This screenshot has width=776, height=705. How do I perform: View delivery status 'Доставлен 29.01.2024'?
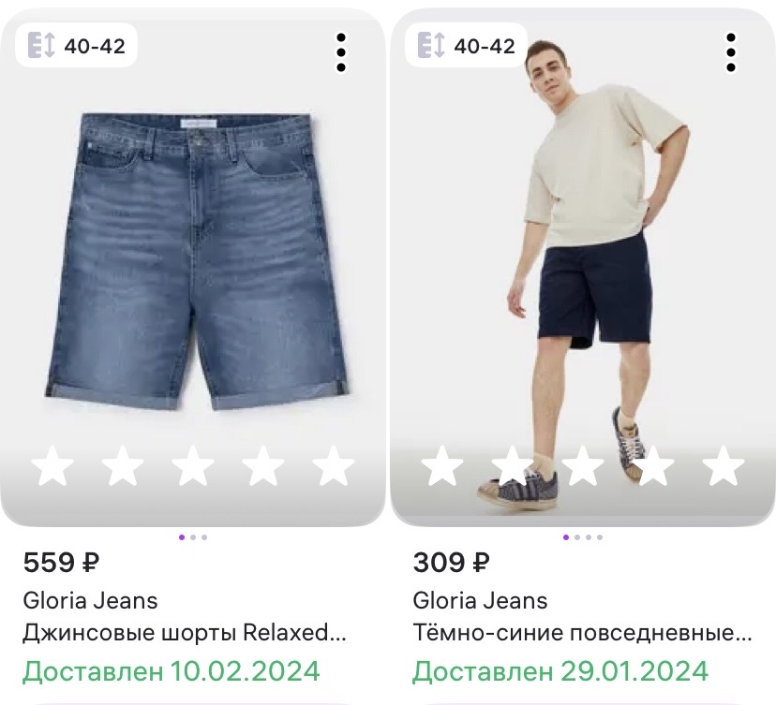[x=560, y=671]
